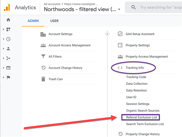
Task: Open Session Settings submenu item
Action: [x=138, y=104]
